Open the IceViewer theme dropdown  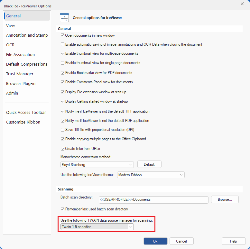point(151,175)
